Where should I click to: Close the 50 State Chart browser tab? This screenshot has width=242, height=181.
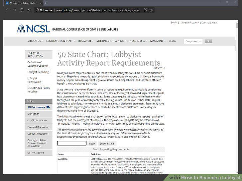coord(41,3)
